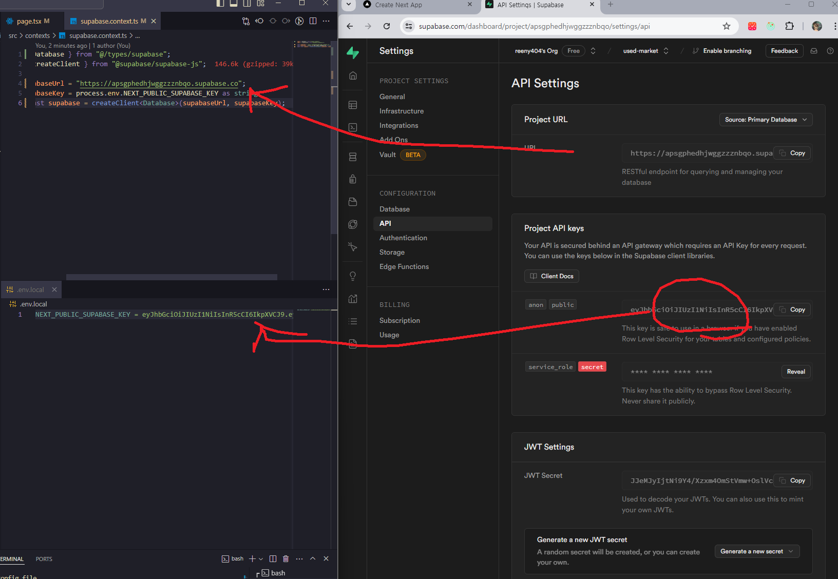Add a new terminal with plus icon
838x579 pixels.
[252, 558]
